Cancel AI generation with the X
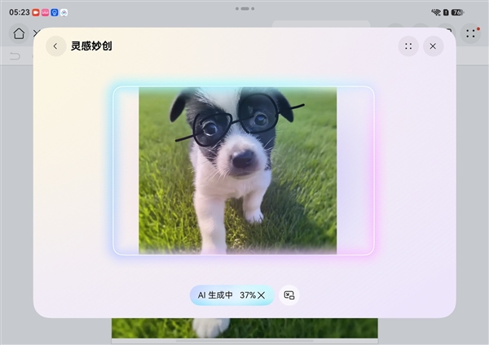The image size is (489, 345). [x=262, y=295]
